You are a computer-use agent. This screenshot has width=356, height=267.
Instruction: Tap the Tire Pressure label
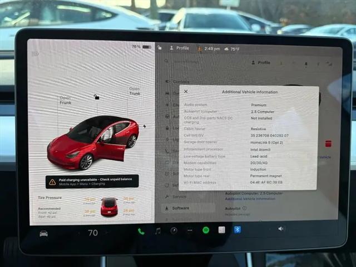pos(50,198)
